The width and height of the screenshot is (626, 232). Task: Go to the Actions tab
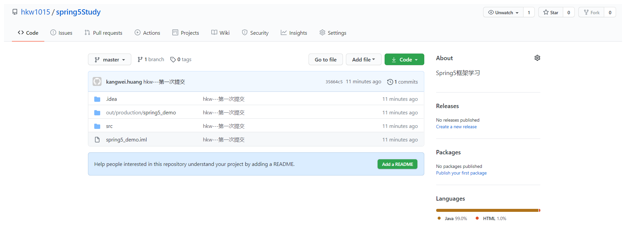point(147,33)
